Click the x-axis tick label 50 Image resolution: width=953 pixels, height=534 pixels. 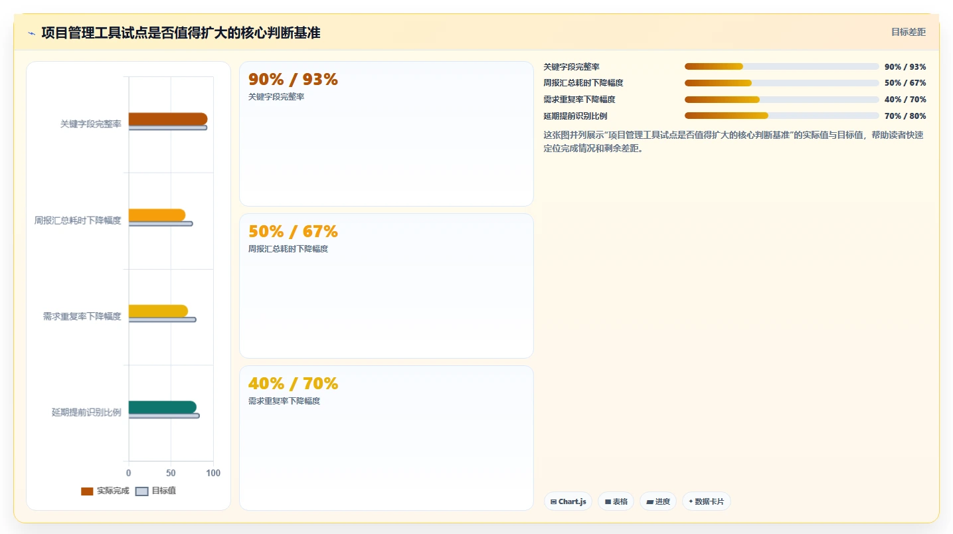pyautogui.click(x=171, y=473)
